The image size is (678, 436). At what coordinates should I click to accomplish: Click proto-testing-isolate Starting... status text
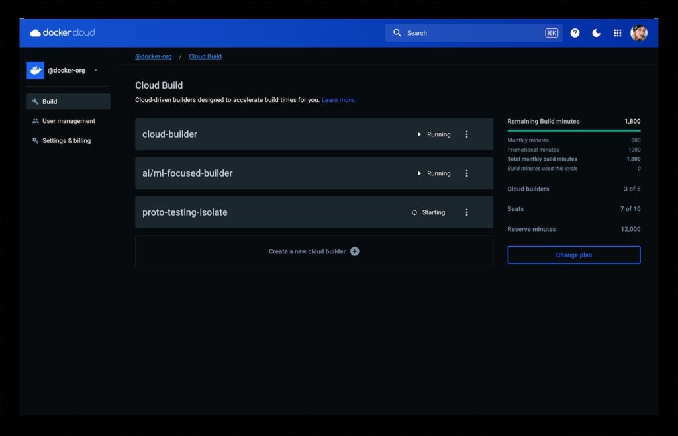point(436,212)
